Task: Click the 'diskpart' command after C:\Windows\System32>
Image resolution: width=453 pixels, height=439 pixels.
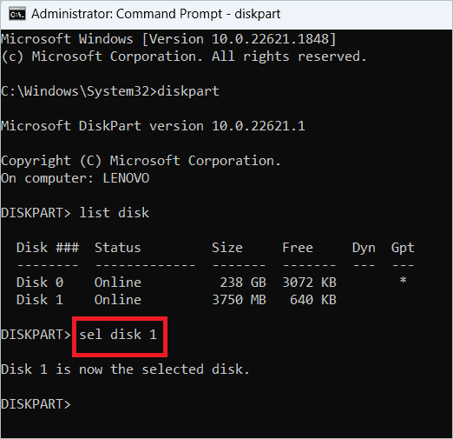Action: point(188,91)
